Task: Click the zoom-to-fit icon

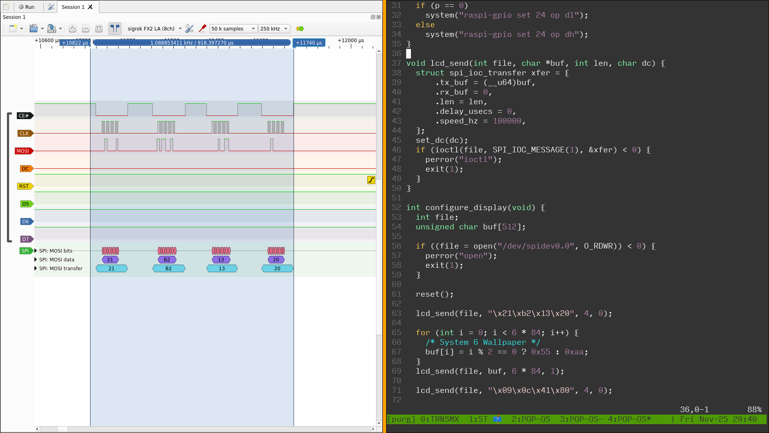Action: point(99,28)
